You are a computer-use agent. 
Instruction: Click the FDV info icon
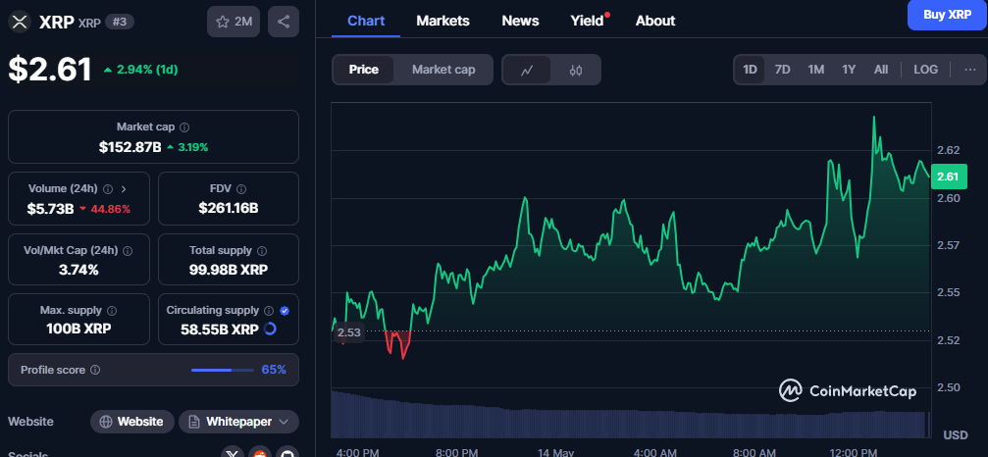(241, 189)
